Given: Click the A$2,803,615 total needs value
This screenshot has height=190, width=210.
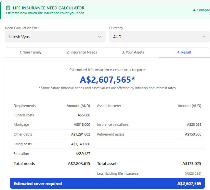Looking at the screenshot, I should coord(79,164).
